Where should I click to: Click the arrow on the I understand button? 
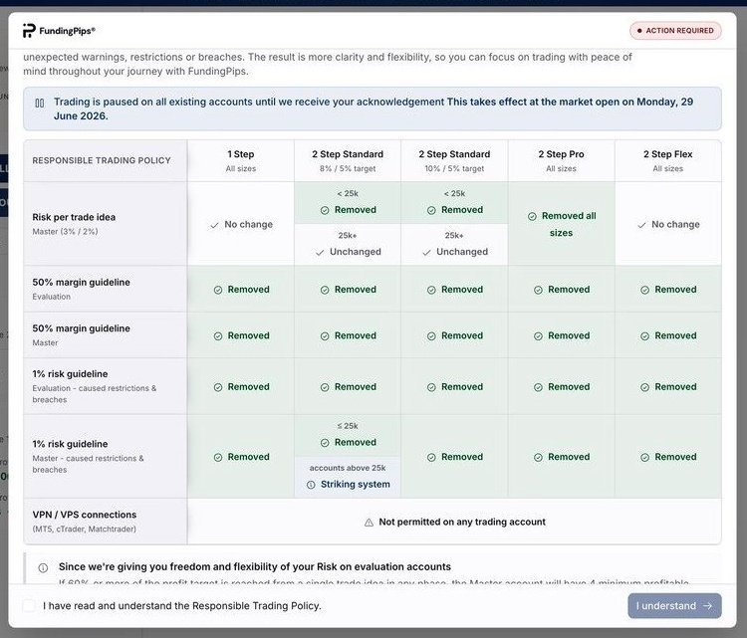pyautogui.click(x=708, y=605)
